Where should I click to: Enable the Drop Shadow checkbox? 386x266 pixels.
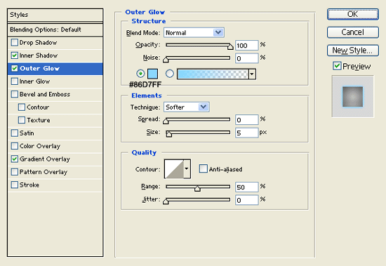15,42
